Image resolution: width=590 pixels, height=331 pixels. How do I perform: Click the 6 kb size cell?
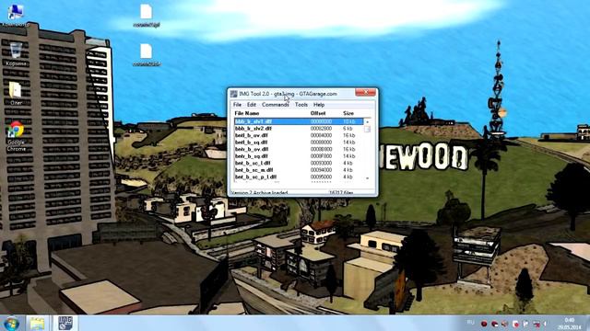click(348, 129)
